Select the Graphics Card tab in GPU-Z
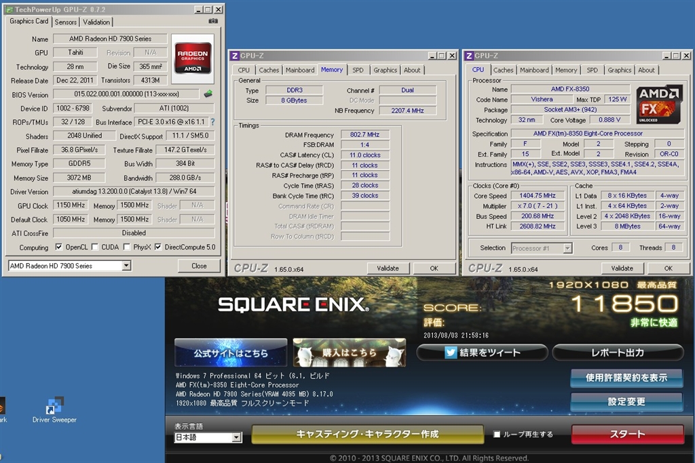 point(29,21)
